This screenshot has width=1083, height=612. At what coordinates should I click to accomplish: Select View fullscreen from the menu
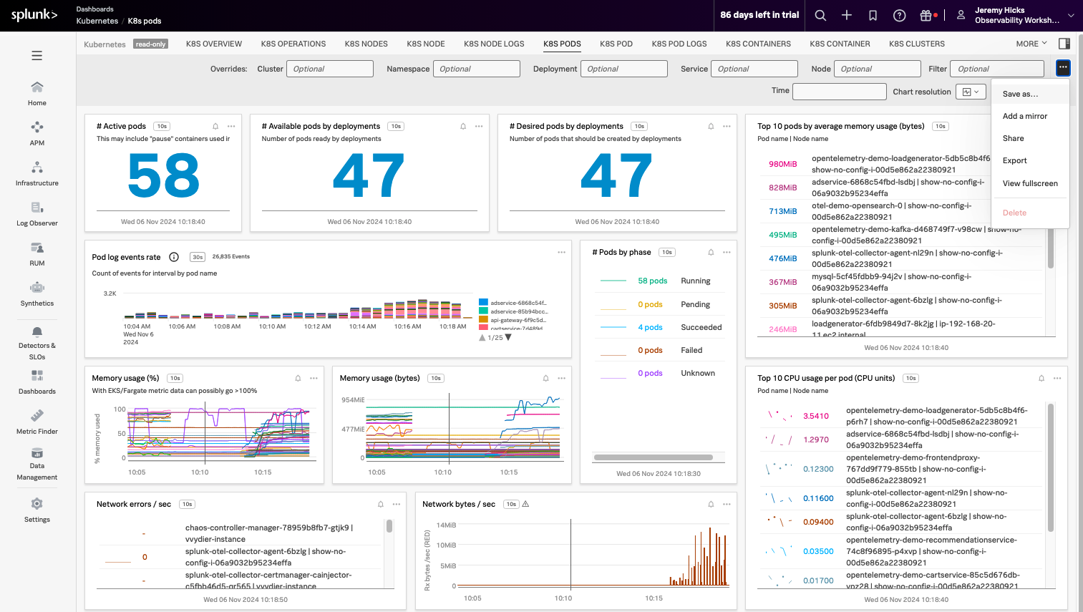(x=1030, y=183)
